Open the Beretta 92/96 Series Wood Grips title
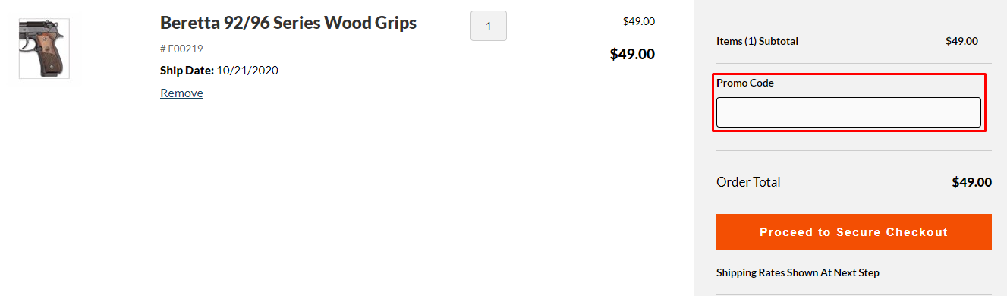1007x296 pixels. tap(288, 23)
